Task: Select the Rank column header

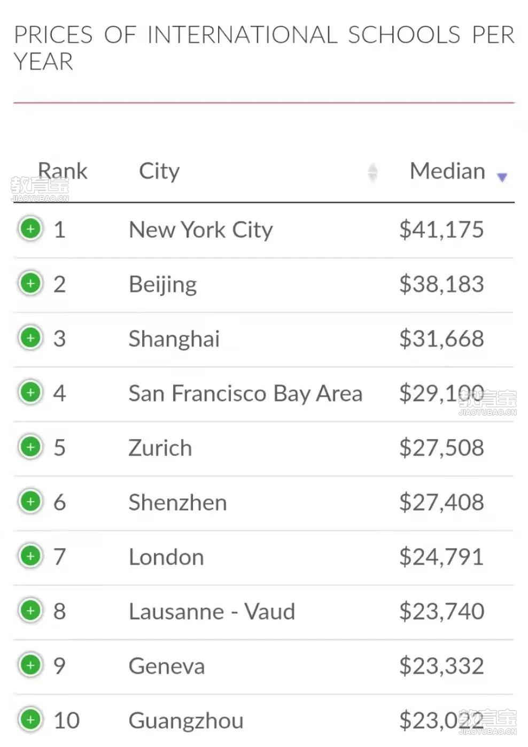Action: [x=63, y=171]
